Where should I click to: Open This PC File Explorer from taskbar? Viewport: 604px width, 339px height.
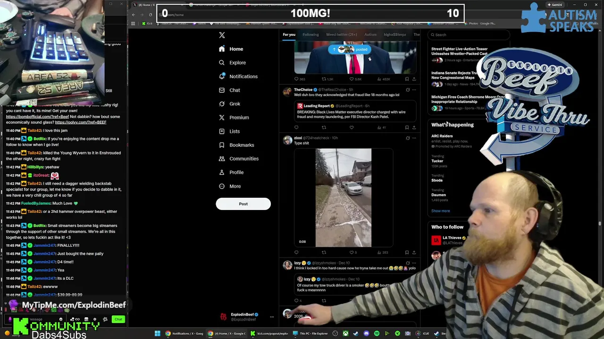tap(310, 333)
